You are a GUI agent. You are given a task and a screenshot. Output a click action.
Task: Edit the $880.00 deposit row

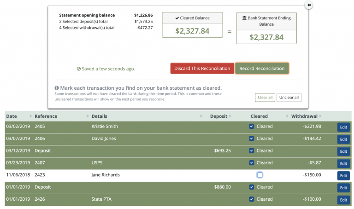click(343, 188)
